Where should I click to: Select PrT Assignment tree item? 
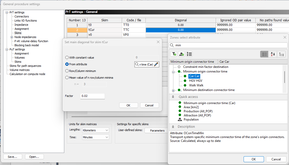point(22,29)
